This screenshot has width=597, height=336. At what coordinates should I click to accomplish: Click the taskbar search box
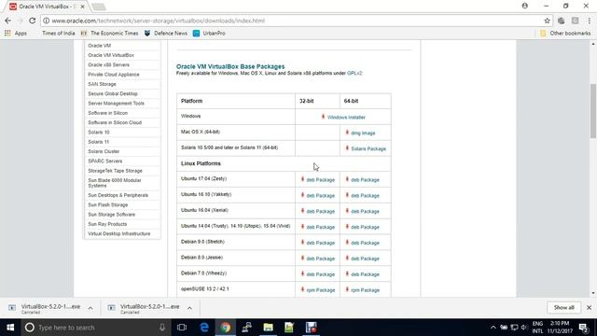(x=95, y=328)
